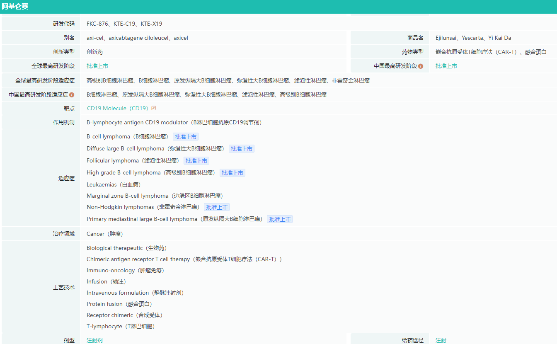Image resolution: width=557 pixels, height=344 pixels.
Task: Select Marginal zone B-cell lymphoma indication text
Action: (x=155, y=196)
